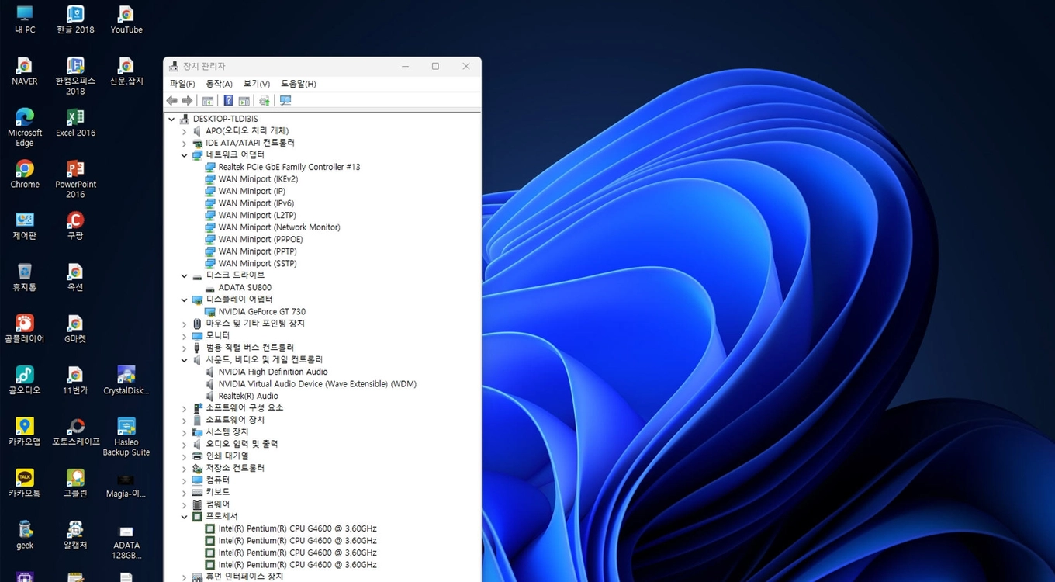This screenshot has width=1055, height=582.
Task: Select the 오디오 입력 및 출력 category row
Action: click(241, 445)
